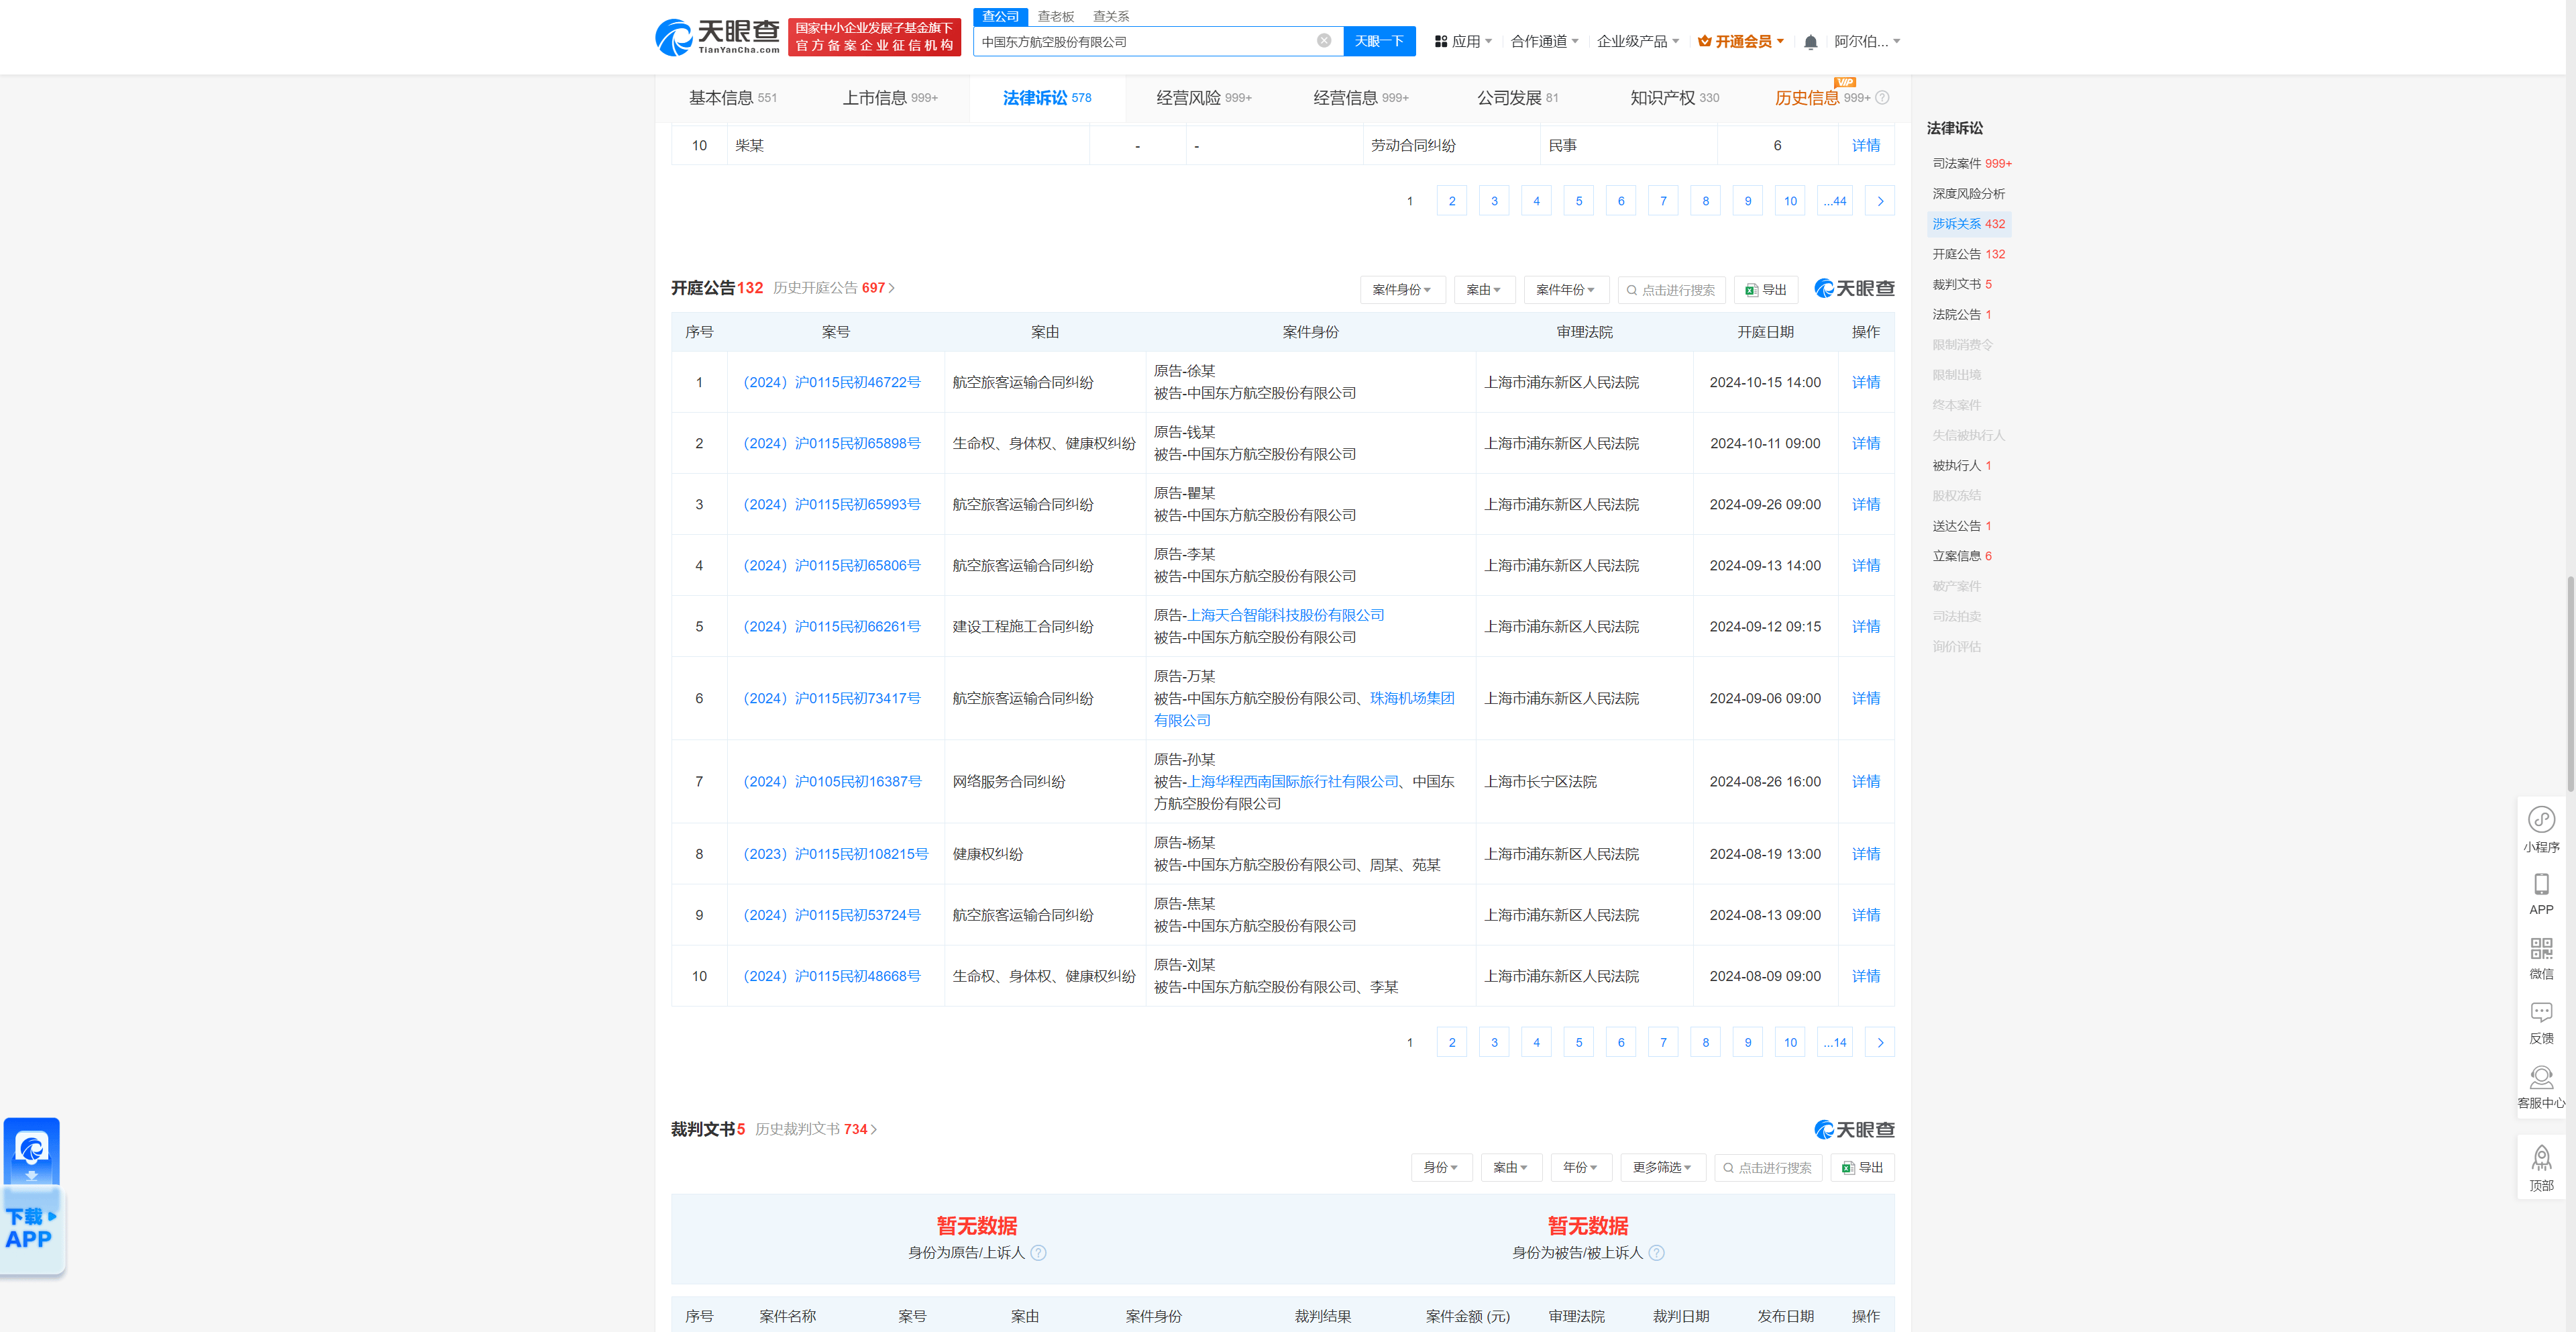Open 案由 filter in 开庭公告
Image resolution: width=2576 pixels, height=1332 pixels.
[1484, 290]
